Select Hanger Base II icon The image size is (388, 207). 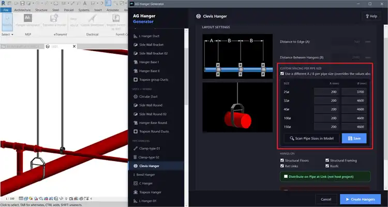click(136, 71)
